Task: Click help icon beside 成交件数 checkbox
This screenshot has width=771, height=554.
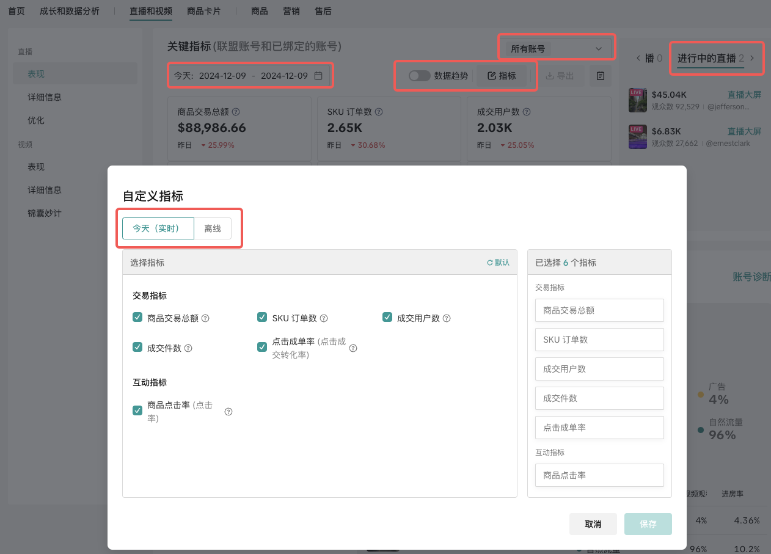Action: pyautogui.click(x=188, y=348)
